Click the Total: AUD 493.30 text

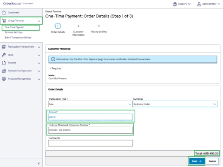[x=207, y=154]
